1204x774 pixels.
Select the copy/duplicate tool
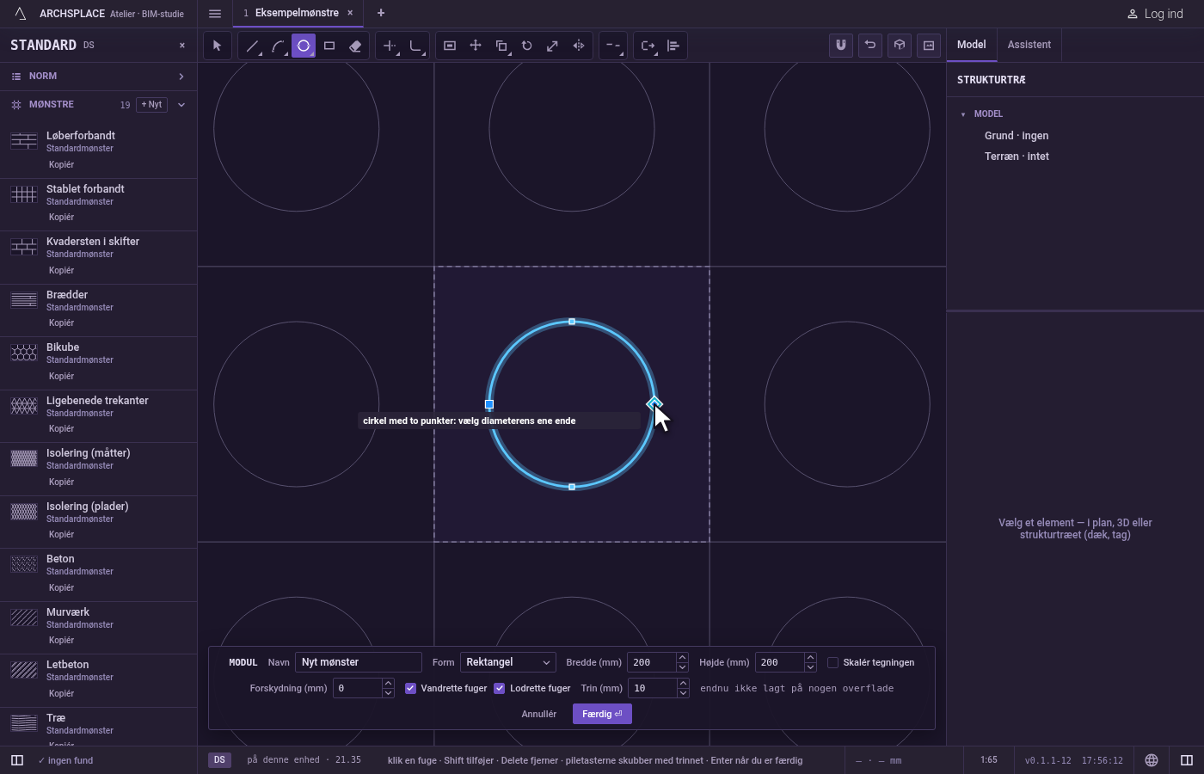click(x=501, y=46)
